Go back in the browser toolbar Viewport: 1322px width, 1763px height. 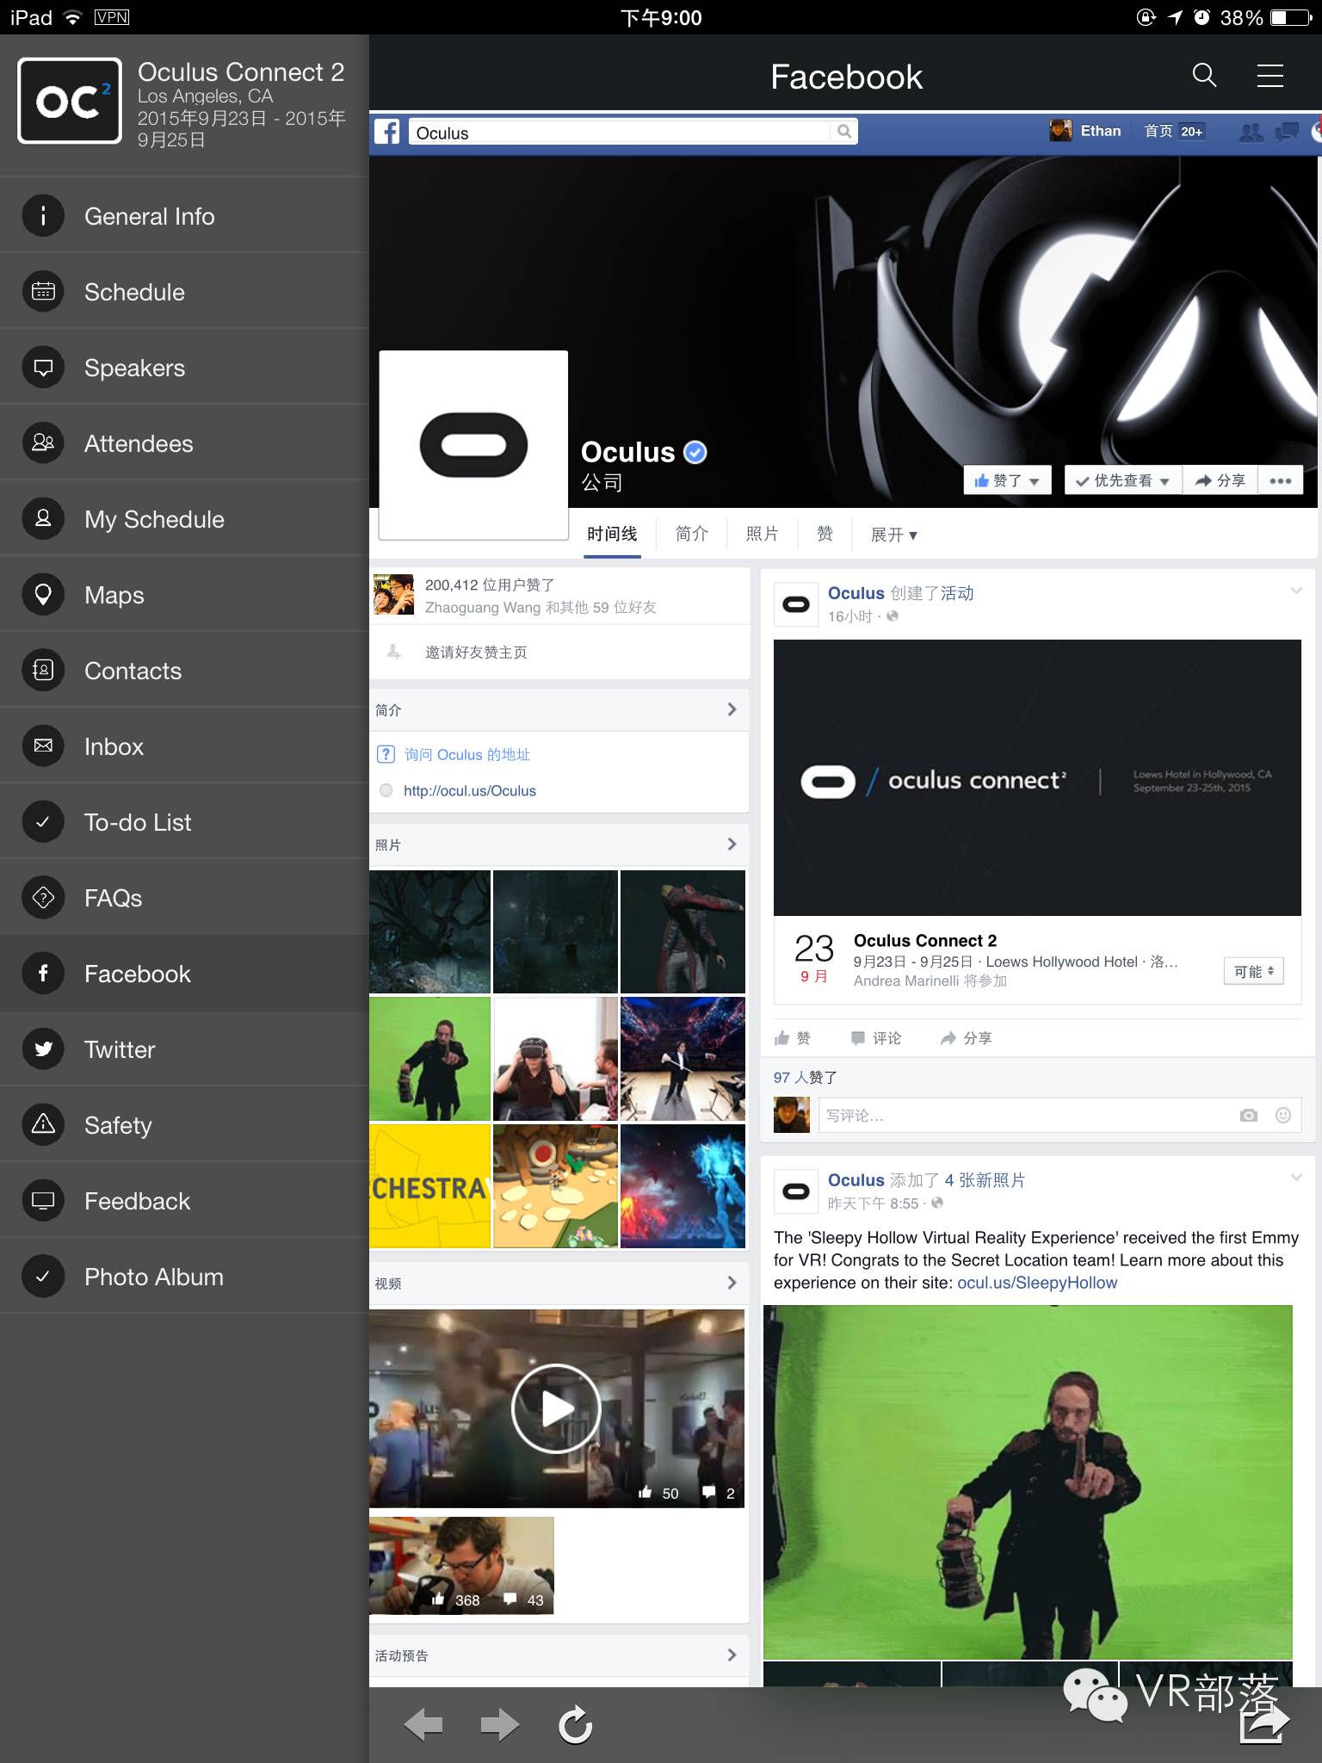click(x=423, y=1725)
